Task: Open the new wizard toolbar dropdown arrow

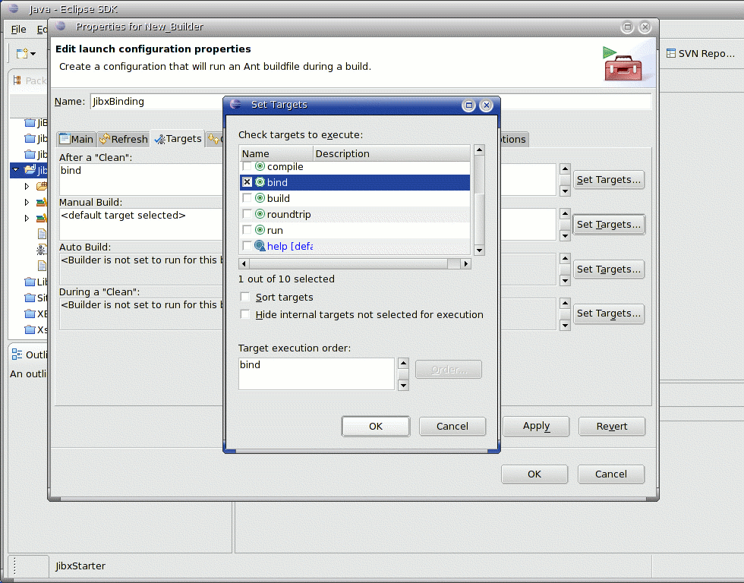Action: point(33,54)
